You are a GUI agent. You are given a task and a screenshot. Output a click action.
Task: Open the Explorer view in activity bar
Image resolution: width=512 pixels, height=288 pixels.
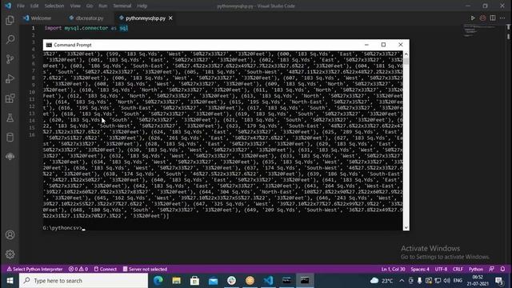[x=10, y=20]
